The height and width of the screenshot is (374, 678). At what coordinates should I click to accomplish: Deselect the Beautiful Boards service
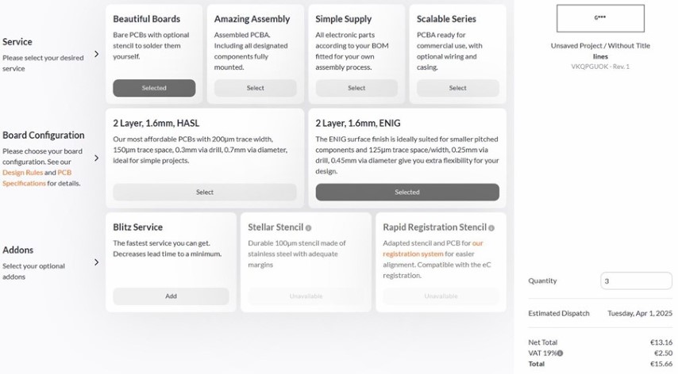(154, 88)
